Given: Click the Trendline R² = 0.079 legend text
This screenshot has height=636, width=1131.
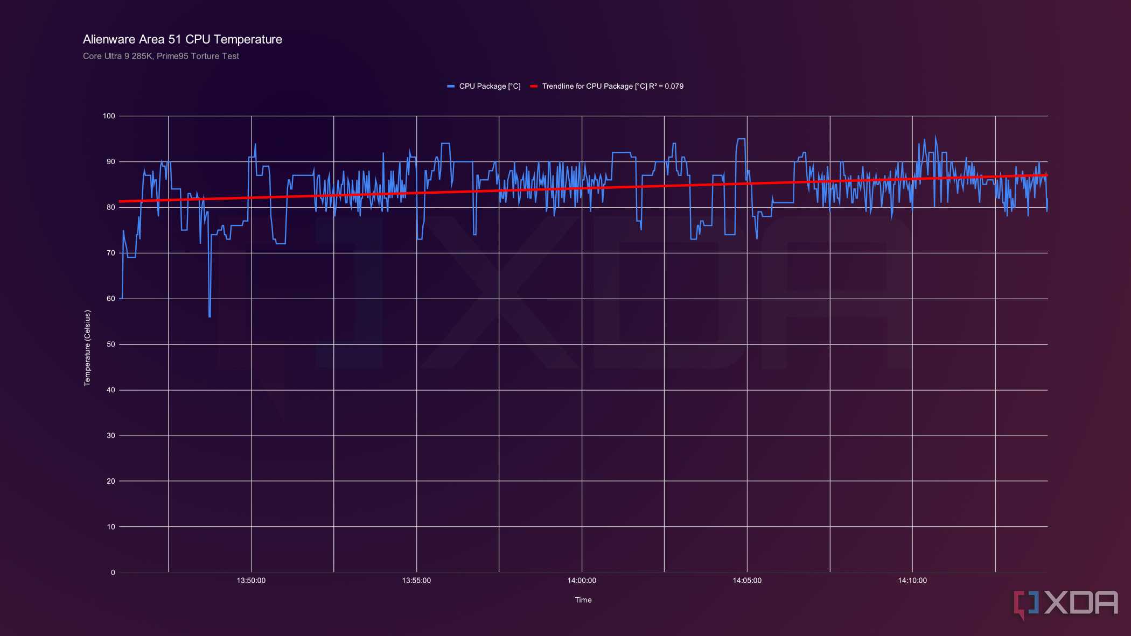Looking at the screenshot, I should pyautogui.click(x=612, y=87).
